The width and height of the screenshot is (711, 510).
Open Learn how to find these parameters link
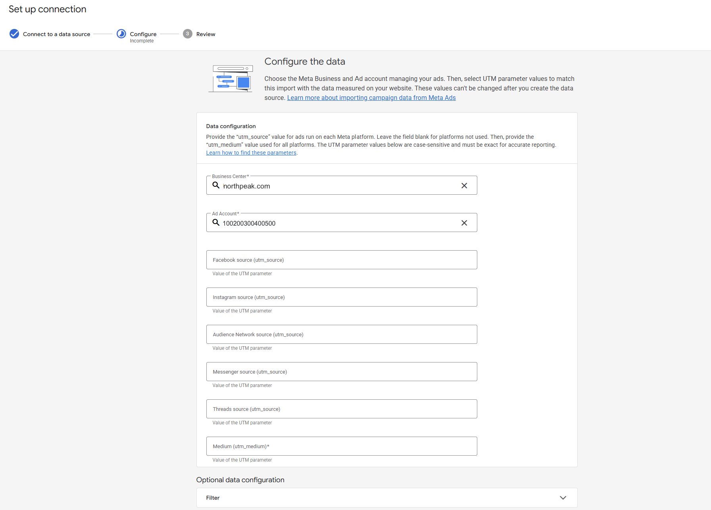point(251,153)
